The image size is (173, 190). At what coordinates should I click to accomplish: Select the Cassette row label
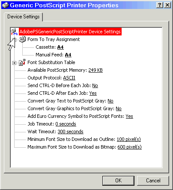tap(46, 47)
